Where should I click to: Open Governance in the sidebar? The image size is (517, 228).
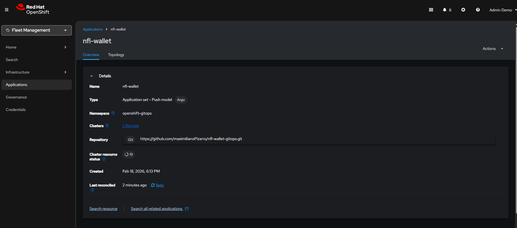coord(16,97)
